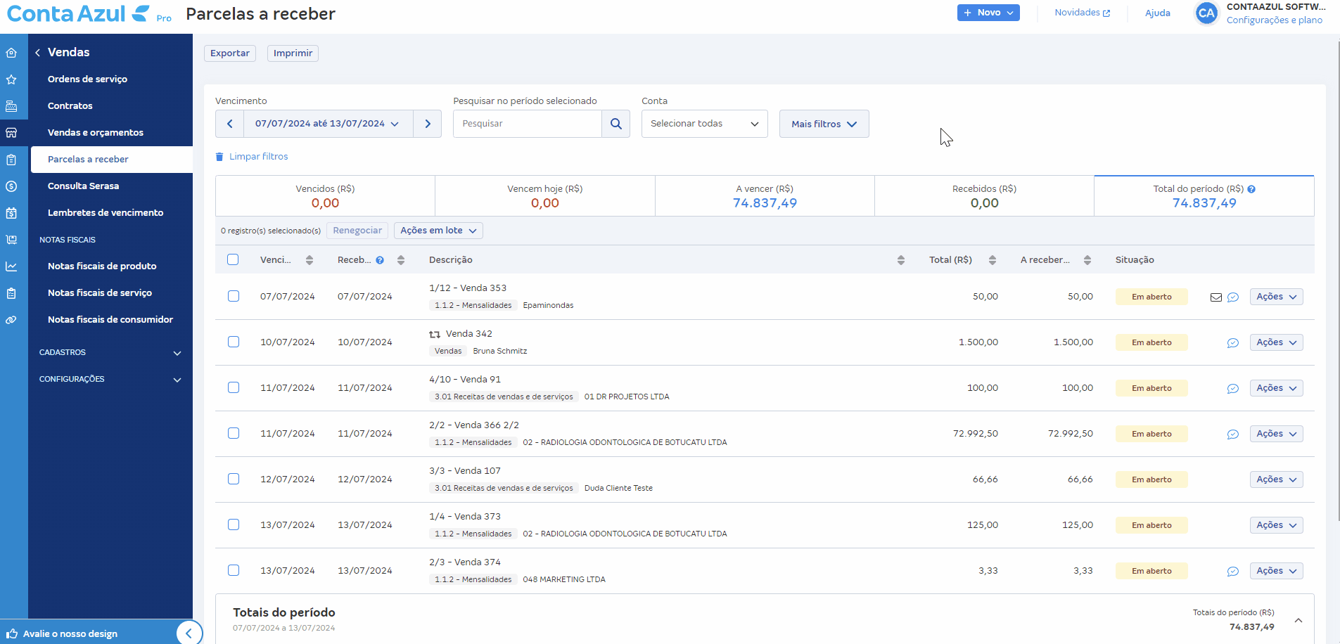Click the Exportar button
Viewport: 1340px width, 644px height.
tap(230, 53)
